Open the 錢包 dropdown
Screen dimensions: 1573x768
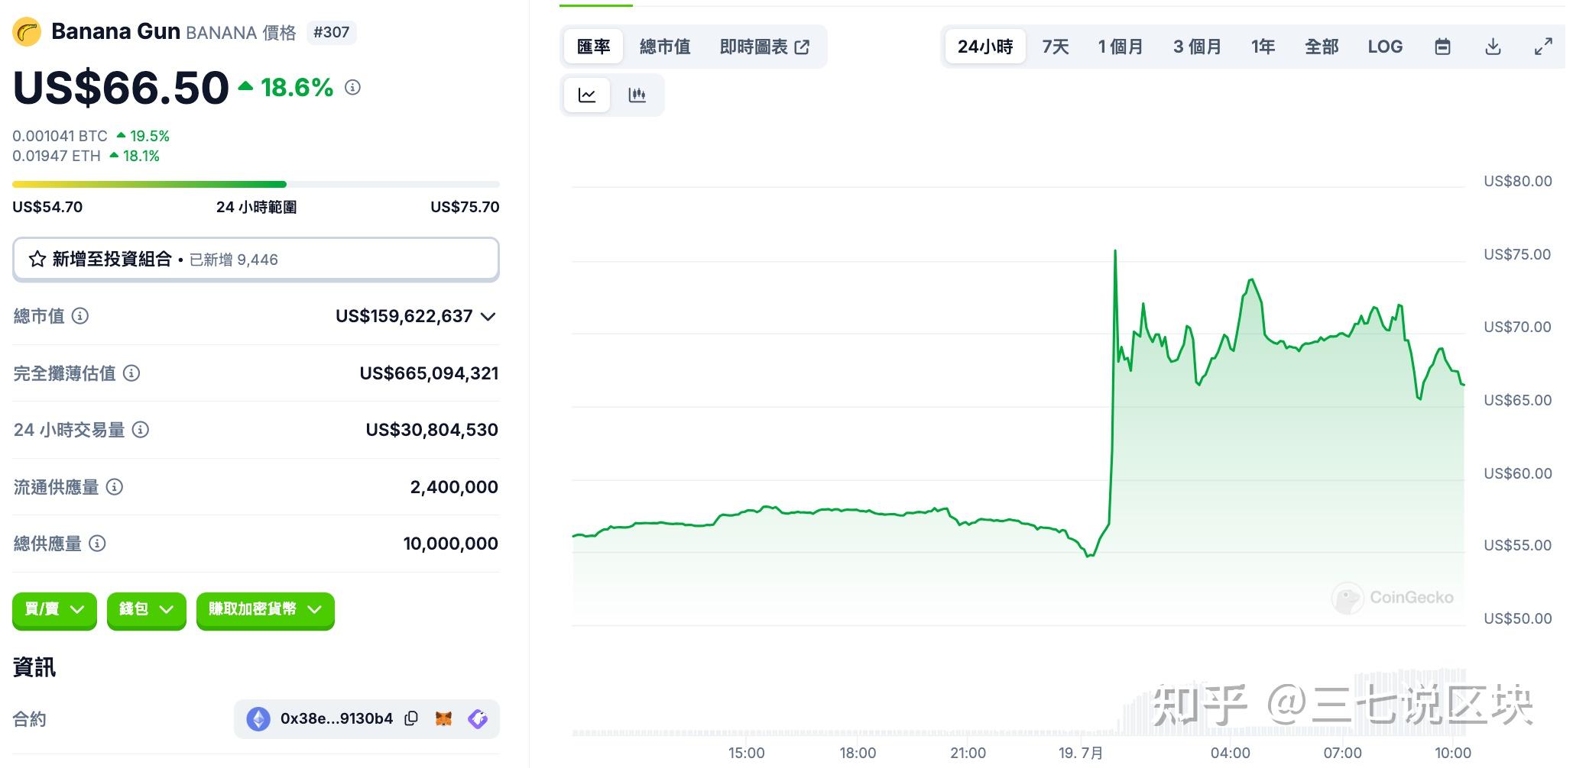point(145,611)
